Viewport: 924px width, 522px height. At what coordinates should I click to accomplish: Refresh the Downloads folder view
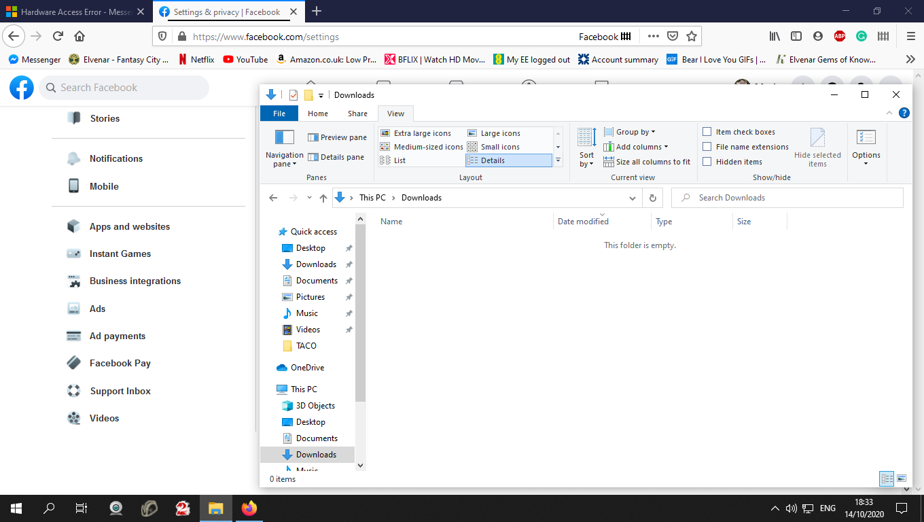tap(652, 198)
